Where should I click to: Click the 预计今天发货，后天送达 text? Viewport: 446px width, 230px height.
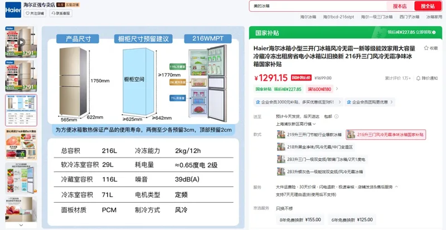click(x=298, y=116)
